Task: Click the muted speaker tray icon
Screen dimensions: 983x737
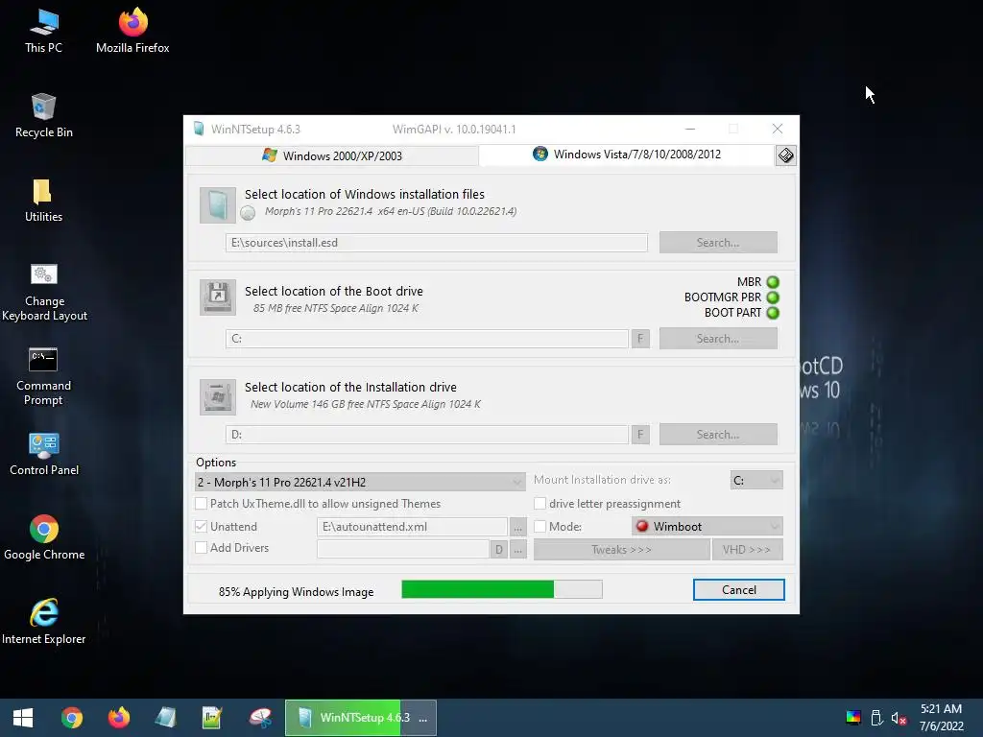Action: point(899,718)
